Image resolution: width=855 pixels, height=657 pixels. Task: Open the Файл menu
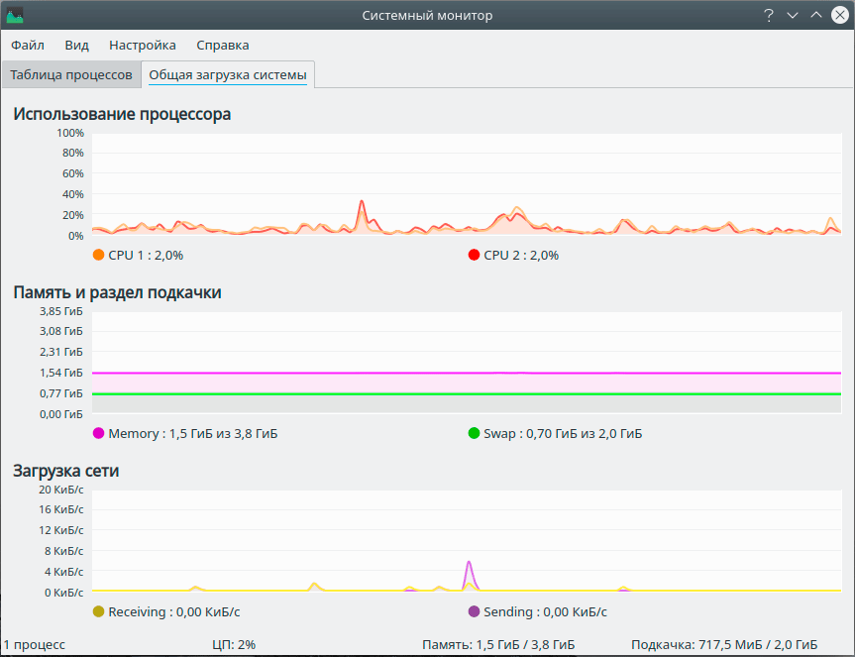28,46
